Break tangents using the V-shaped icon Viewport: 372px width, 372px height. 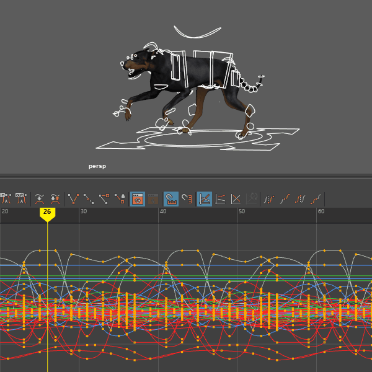(73, 199)
